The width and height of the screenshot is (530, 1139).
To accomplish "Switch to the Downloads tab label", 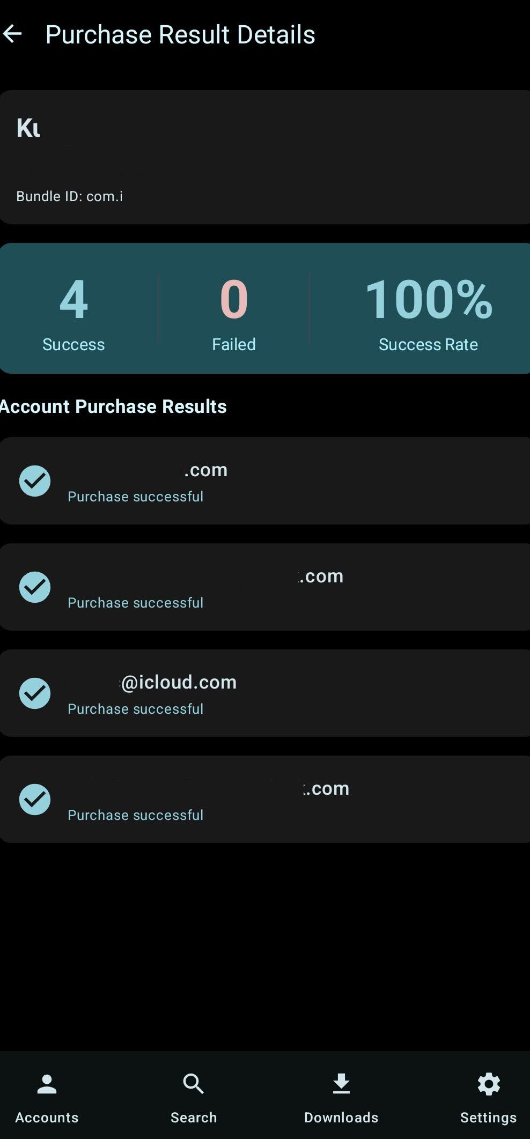I will click(x=341, y=1118).
